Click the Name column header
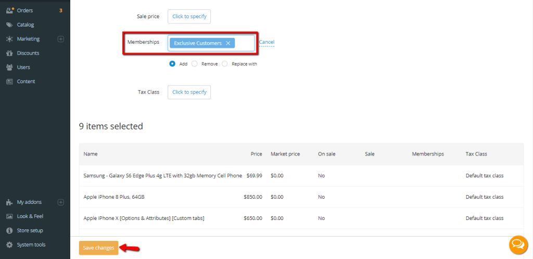The image size is (533, 259). coord(91,154)
